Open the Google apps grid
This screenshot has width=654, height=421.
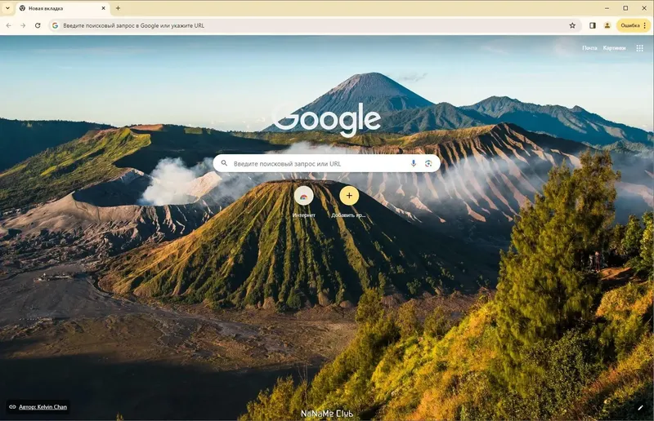click(x=640, y=48)
